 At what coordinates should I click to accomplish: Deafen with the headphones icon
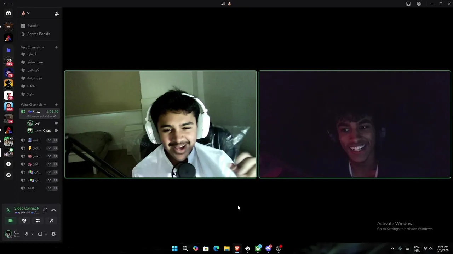point(40,234)
